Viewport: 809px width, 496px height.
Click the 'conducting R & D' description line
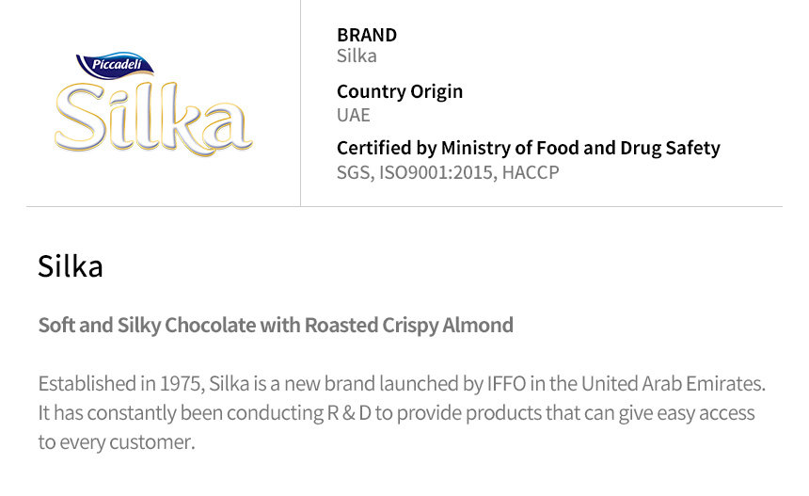coord(396,413)
